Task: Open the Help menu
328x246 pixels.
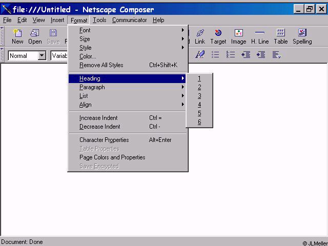Action: pos(158,20)
